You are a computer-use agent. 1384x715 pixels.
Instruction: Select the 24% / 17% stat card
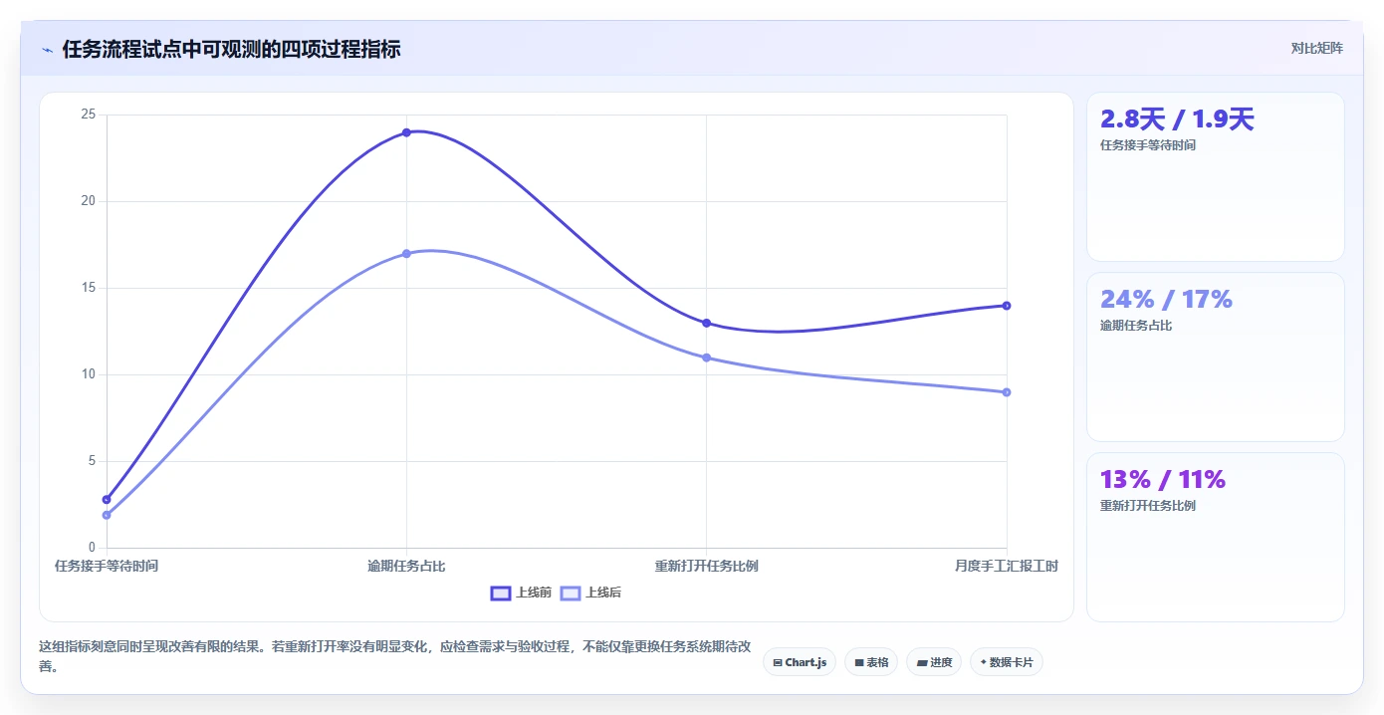pyautogui.click(x=1215, y=357)
